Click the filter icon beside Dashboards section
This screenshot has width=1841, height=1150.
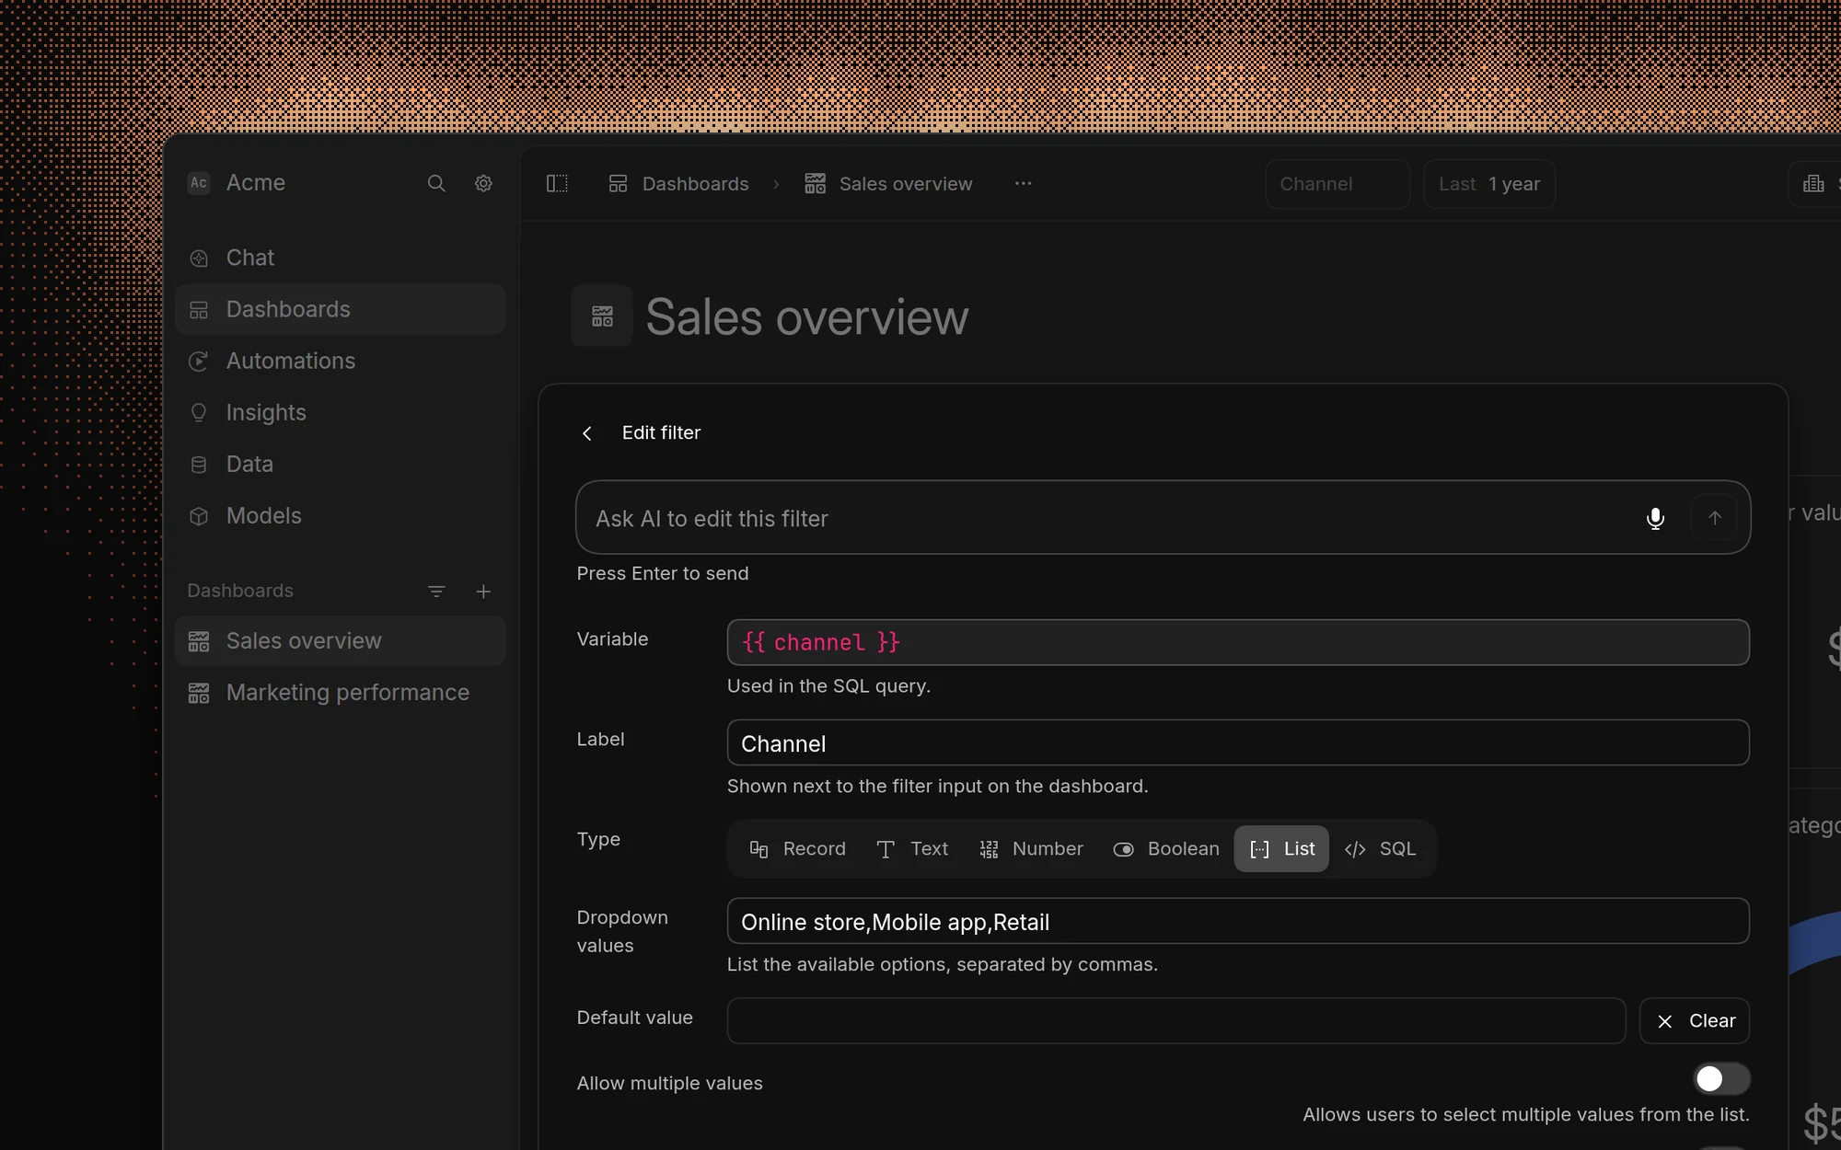pyautogui.click(x=436, y=592)
